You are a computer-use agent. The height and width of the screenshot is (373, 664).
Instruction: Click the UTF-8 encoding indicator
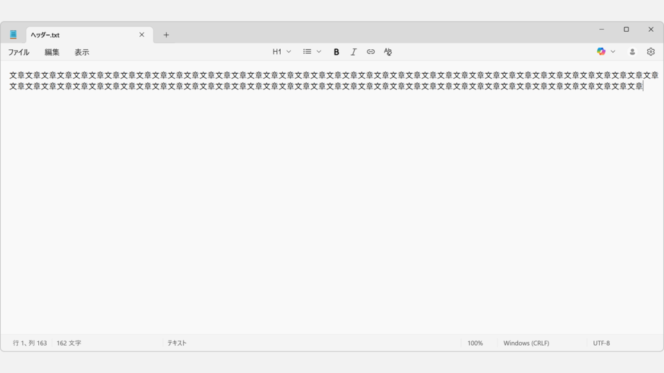click(601, 343)
